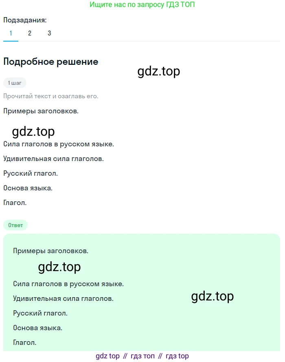The image size is (285, 362).
Task: Click the gdz.top watermark on the answer box's right side
Action: pos(213,296)
